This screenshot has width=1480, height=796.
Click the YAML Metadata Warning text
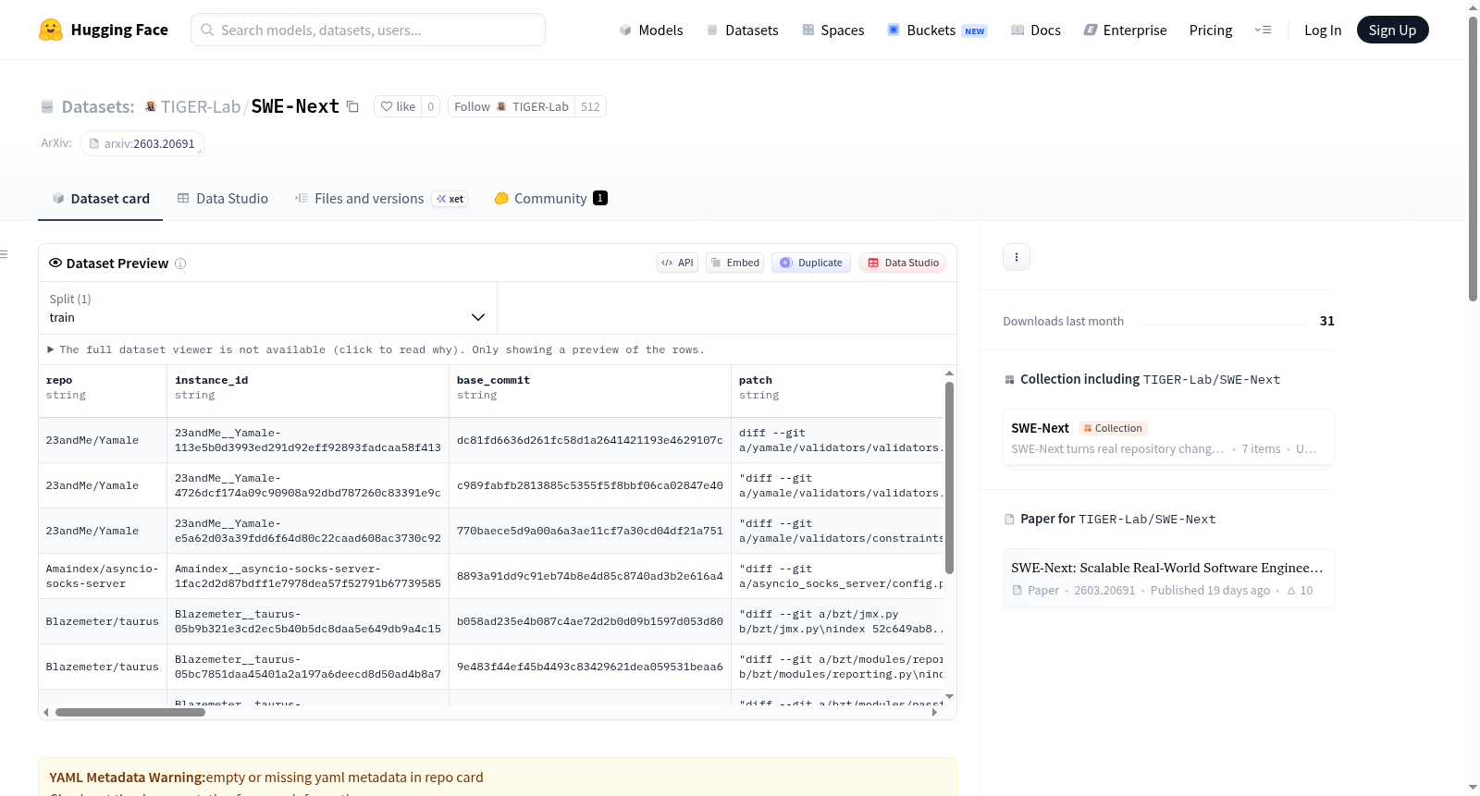[128, 778]
